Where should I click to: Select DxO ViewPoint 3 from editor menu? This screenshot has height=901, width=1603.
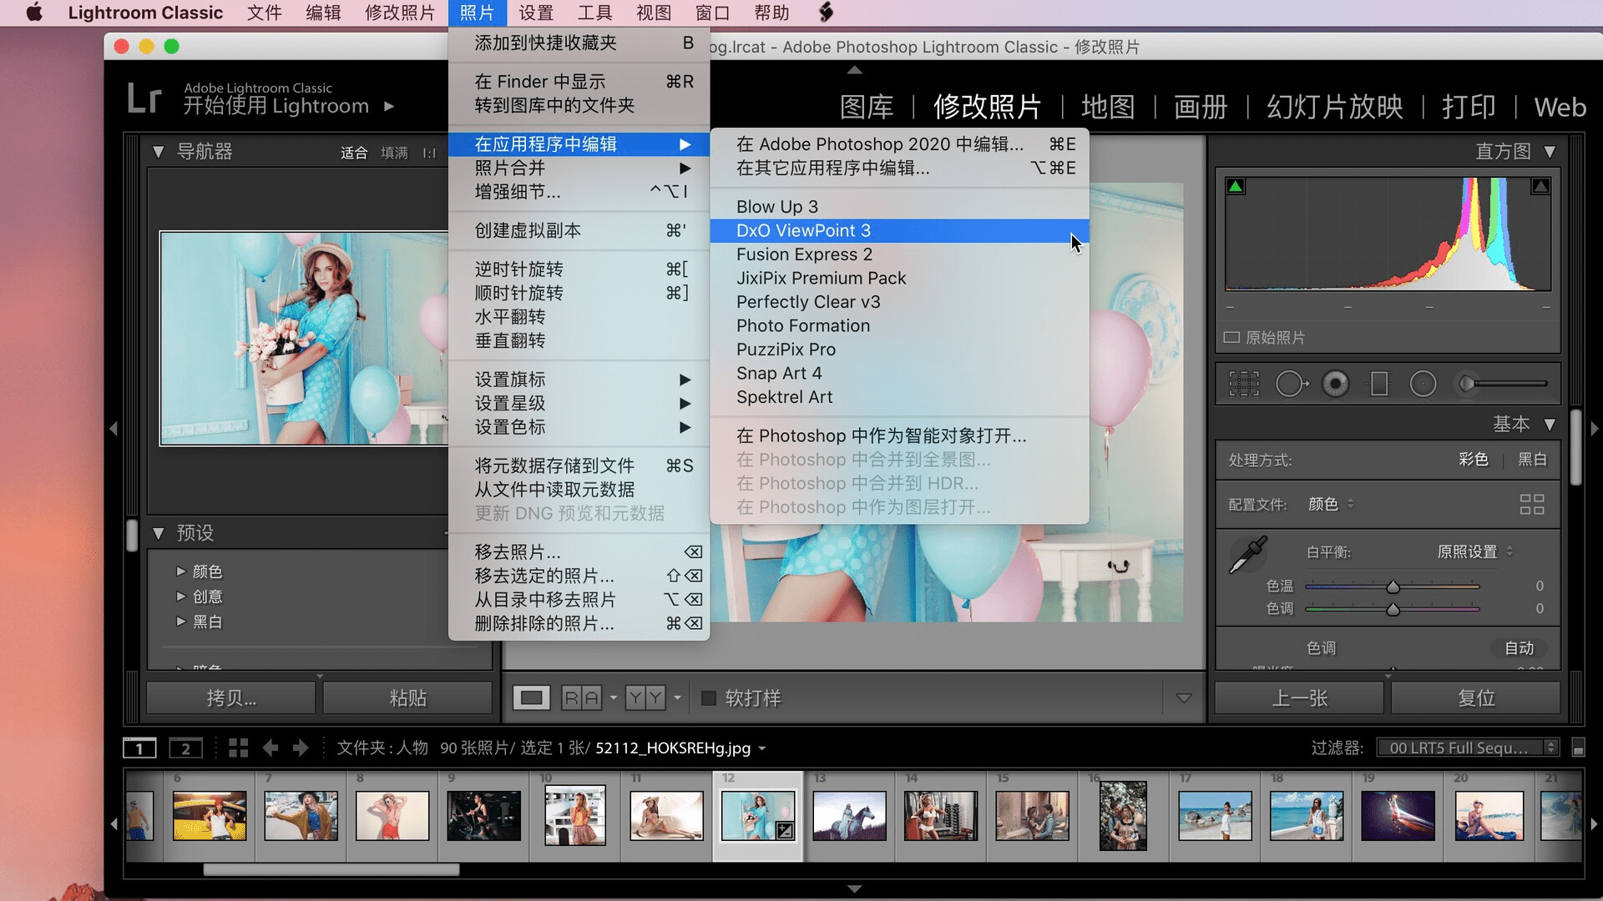(804, 230)
